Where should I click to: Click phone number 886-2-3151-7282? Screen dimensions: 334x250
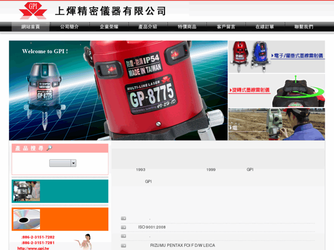coord(38,237)
